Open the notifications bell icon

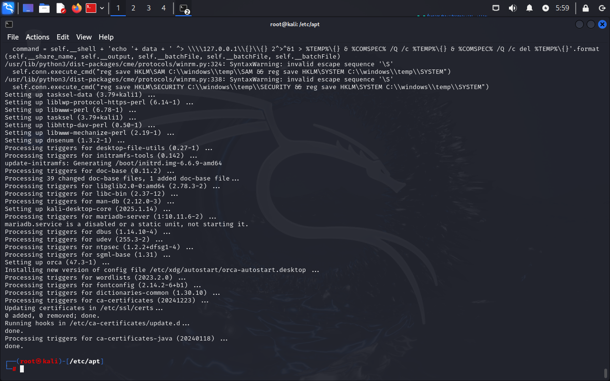529,8
